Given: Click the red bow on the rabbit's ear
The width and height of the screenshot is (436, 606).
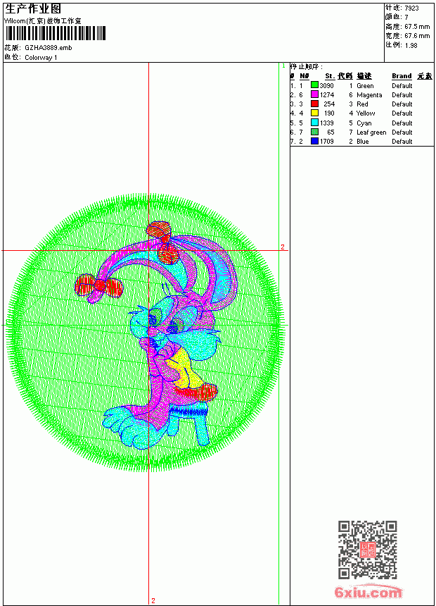Looking at the screenshot, I should click(99, 286).
